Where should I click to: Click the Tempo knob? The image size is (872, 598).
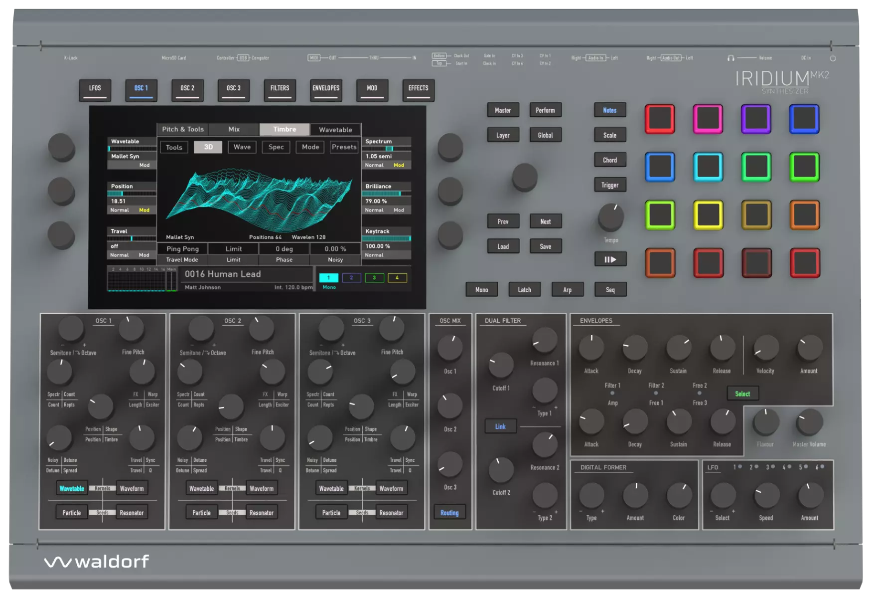pyautogui.click(x=611, y=216)
